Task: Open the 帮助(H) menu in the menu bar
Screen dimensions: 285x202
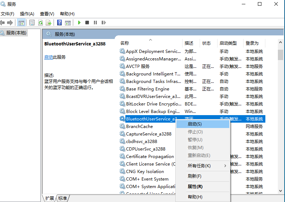Action: tap(67, 14)
